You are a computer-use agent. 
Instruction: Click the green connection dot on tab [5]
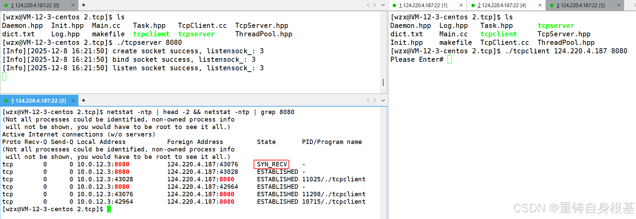tap(552, 5)
